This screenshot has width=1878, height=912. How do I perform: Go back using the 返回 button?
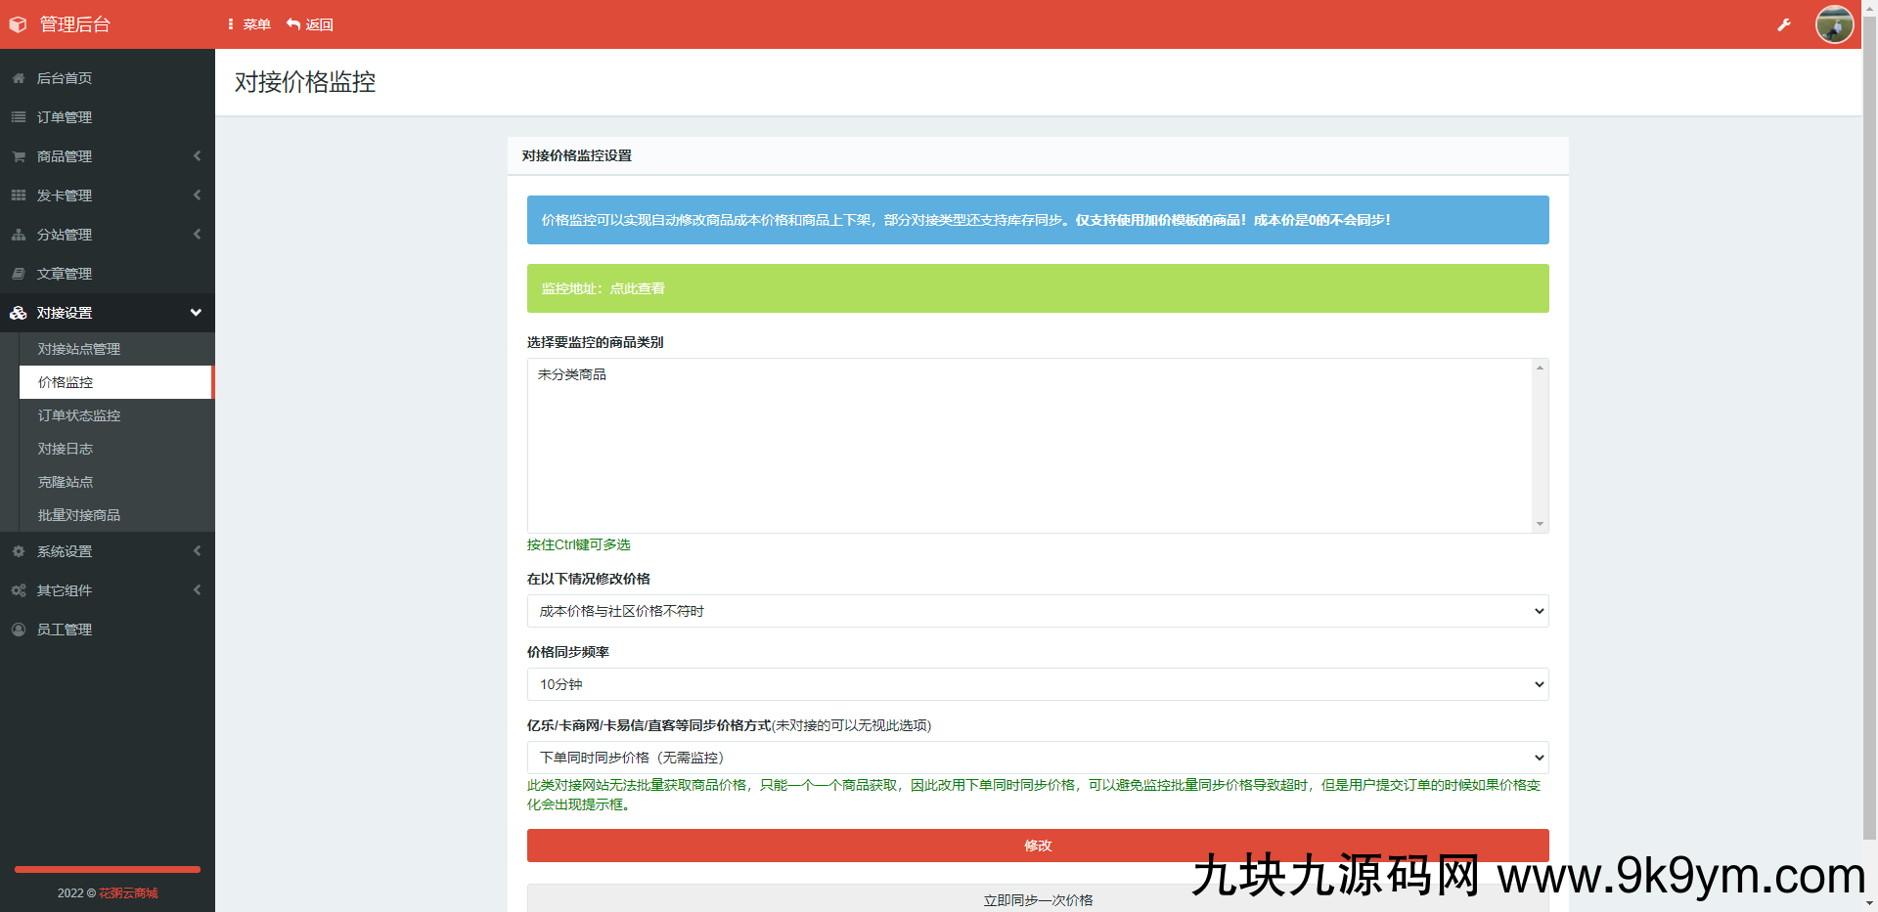click(x=310, y=24)
